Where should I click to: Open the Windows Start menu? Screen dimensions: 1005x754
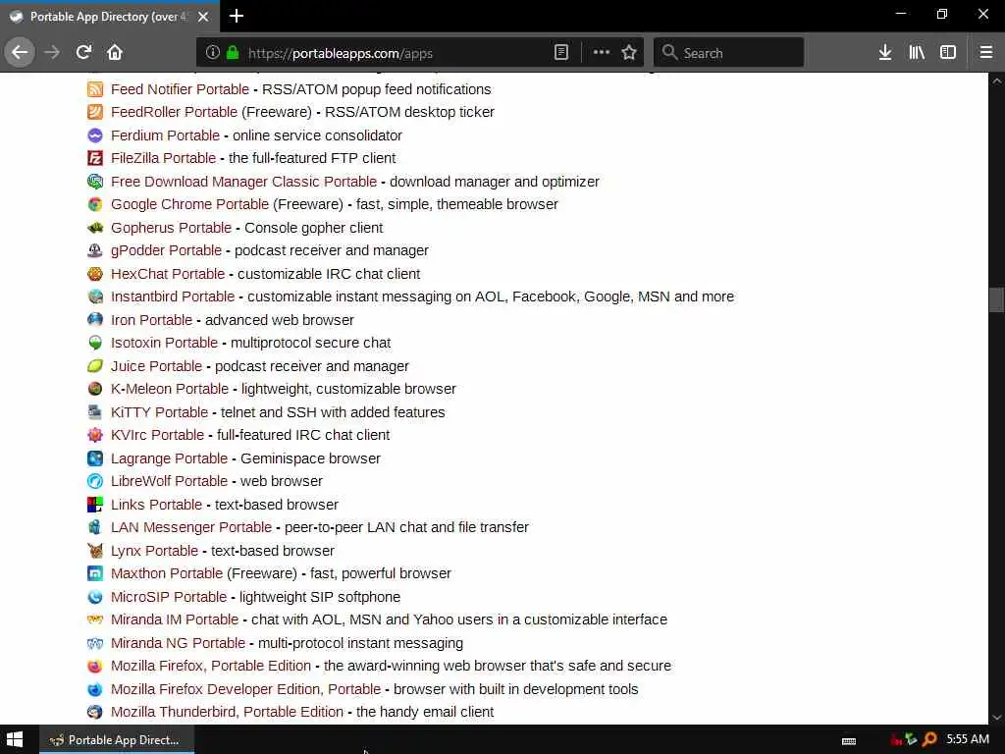tap(15, 740)
